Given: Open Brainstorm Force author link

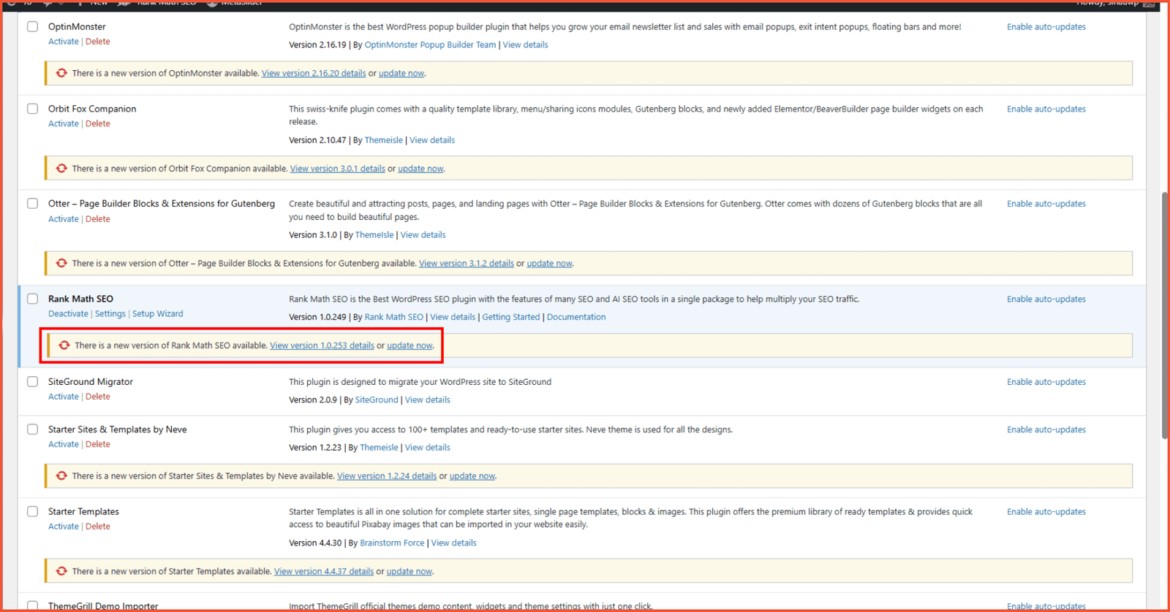Looking at the screenshot, I should (x=392, y=543).
